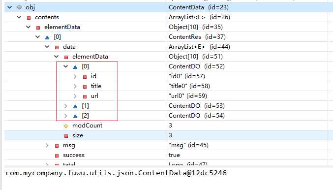Collapse the elementData node under contents
Image resolution: width=333 pixels, height=190 pixels.
(28, 27)
